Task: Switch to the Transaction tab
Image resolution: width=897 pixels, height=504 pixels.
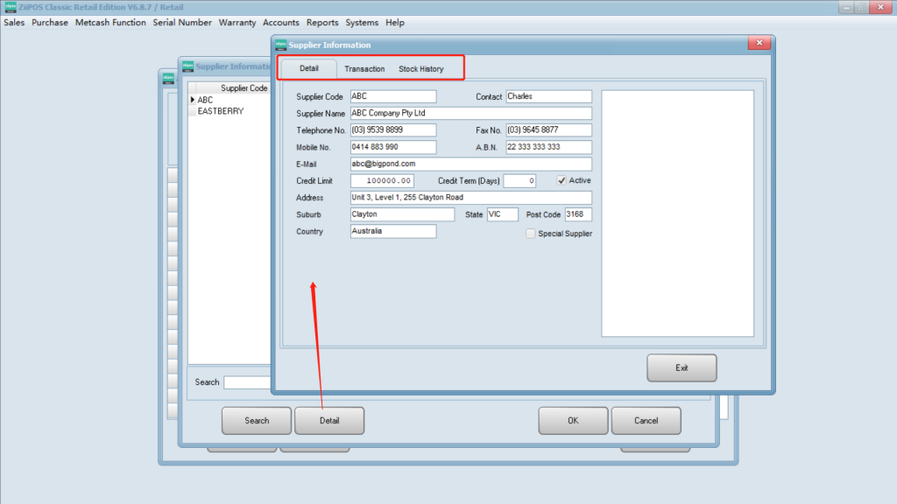Action: point(364,68)
